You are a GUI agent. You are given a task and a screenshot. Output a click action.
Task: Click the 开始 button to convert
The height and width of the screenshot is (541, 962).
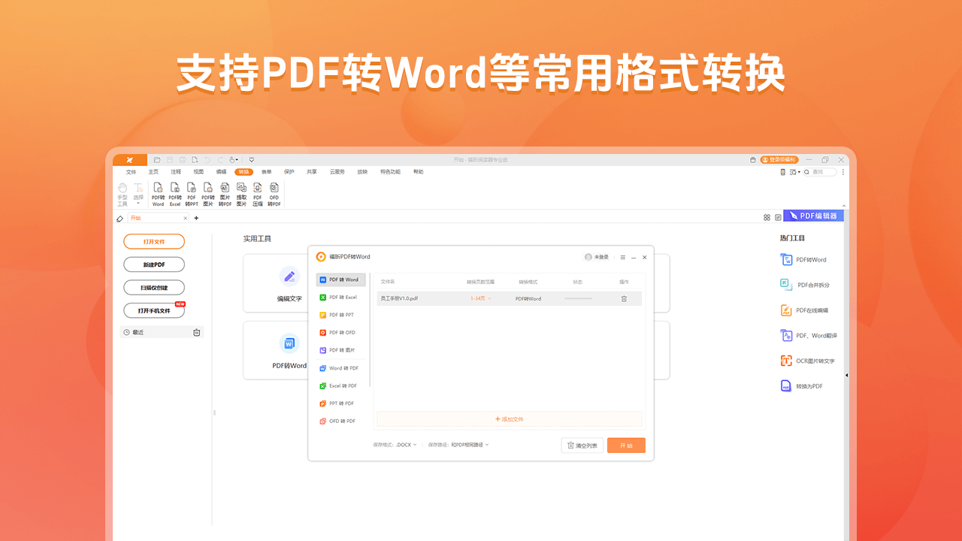[626, 445]
